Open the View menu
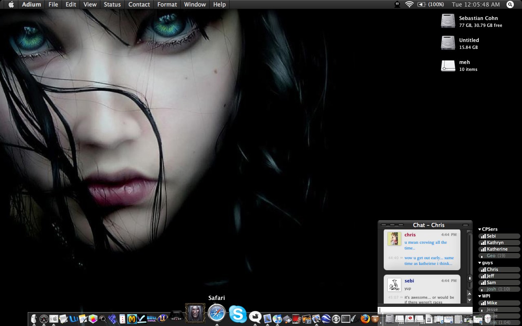Viewport: 522px width, 326px height. click(90, 4)
